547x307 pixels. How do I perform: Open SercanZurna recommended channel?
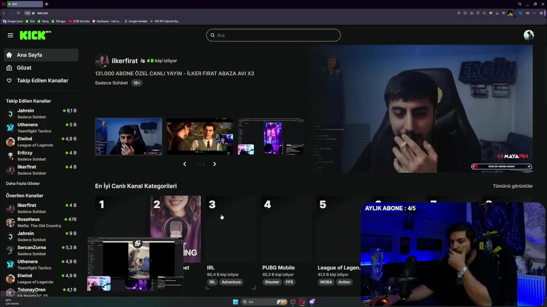(41, 250)
